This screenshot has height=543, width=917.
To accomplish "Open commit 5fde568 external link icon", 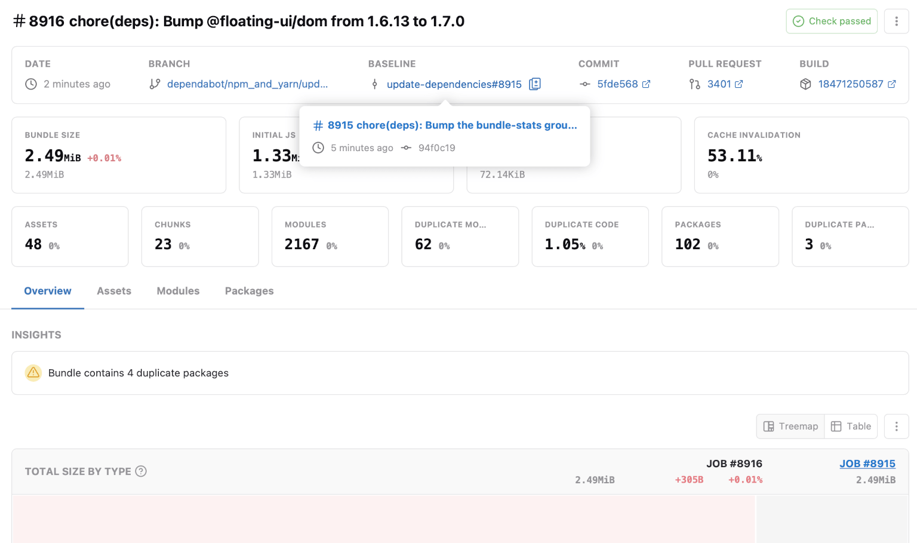I will [646, 84].
